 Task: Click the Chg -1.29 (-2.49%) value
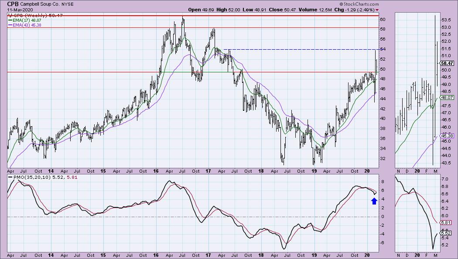pos(354,10)
